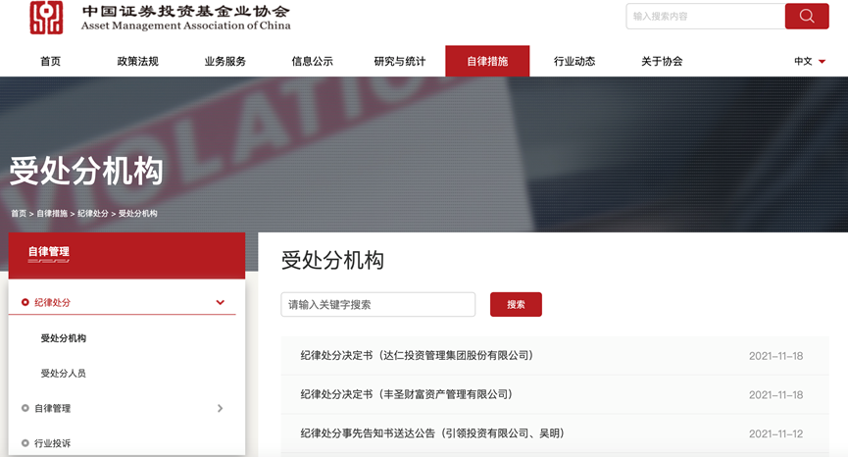Open the 业务服务 menu item
The width and height of the screenshot is (848, 457).
[224, 61]
